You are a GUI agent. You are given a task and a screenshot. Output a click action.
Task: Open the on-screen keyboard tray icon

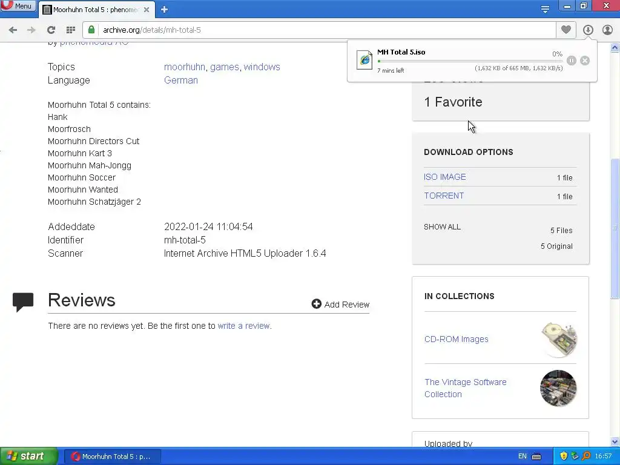click(536, 457)
